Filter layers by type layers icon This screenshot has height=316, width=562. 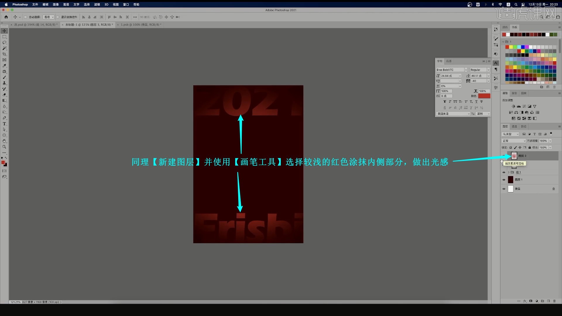click(534, 134)
